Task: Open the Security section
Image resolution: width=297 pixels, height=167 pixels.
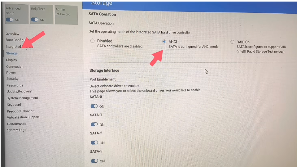Action: [x=12, y=79]
